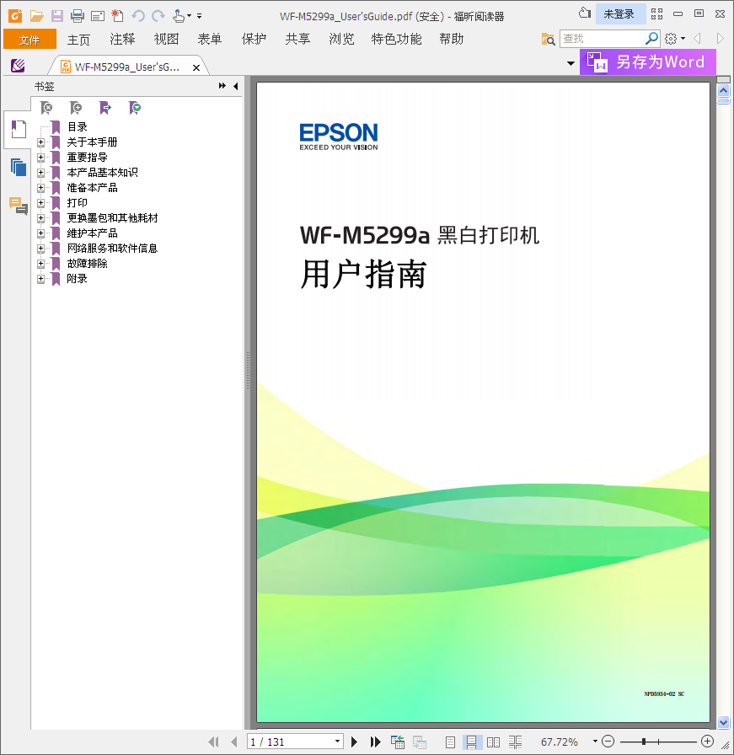Open the 视图 ribbon tab

pos(166,39)
